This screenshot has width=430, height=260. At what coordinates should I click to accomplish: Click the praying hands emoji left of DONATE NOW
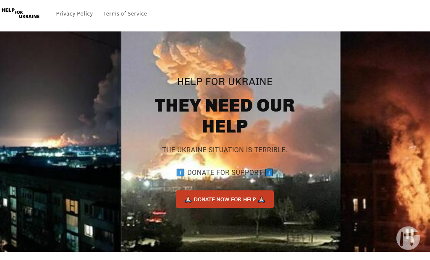click(x=188, y=200)
